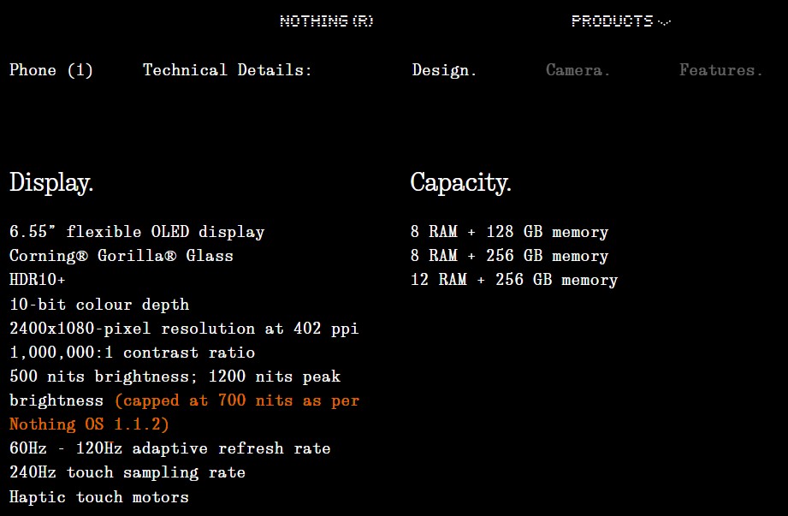Viewport: 788px width, 516px height.
Task: Click the 240Hz touch sampling rate line
Action: pyautogui.click(x=127, y=473)
